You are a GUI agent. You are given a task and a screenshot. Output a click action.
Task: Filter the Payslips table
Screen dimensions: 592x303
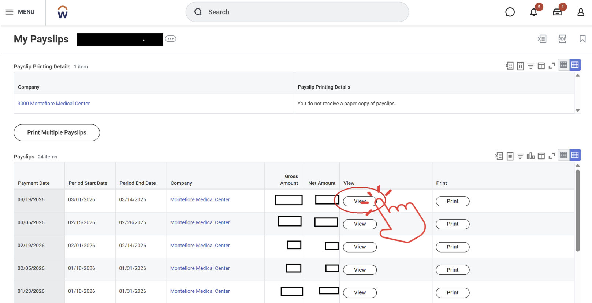(520, 156)
